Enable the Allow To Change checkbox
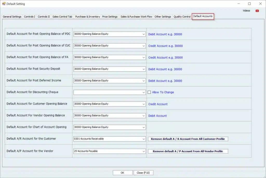The height and width of the screenshot is (178, 266). click(149, 92)
